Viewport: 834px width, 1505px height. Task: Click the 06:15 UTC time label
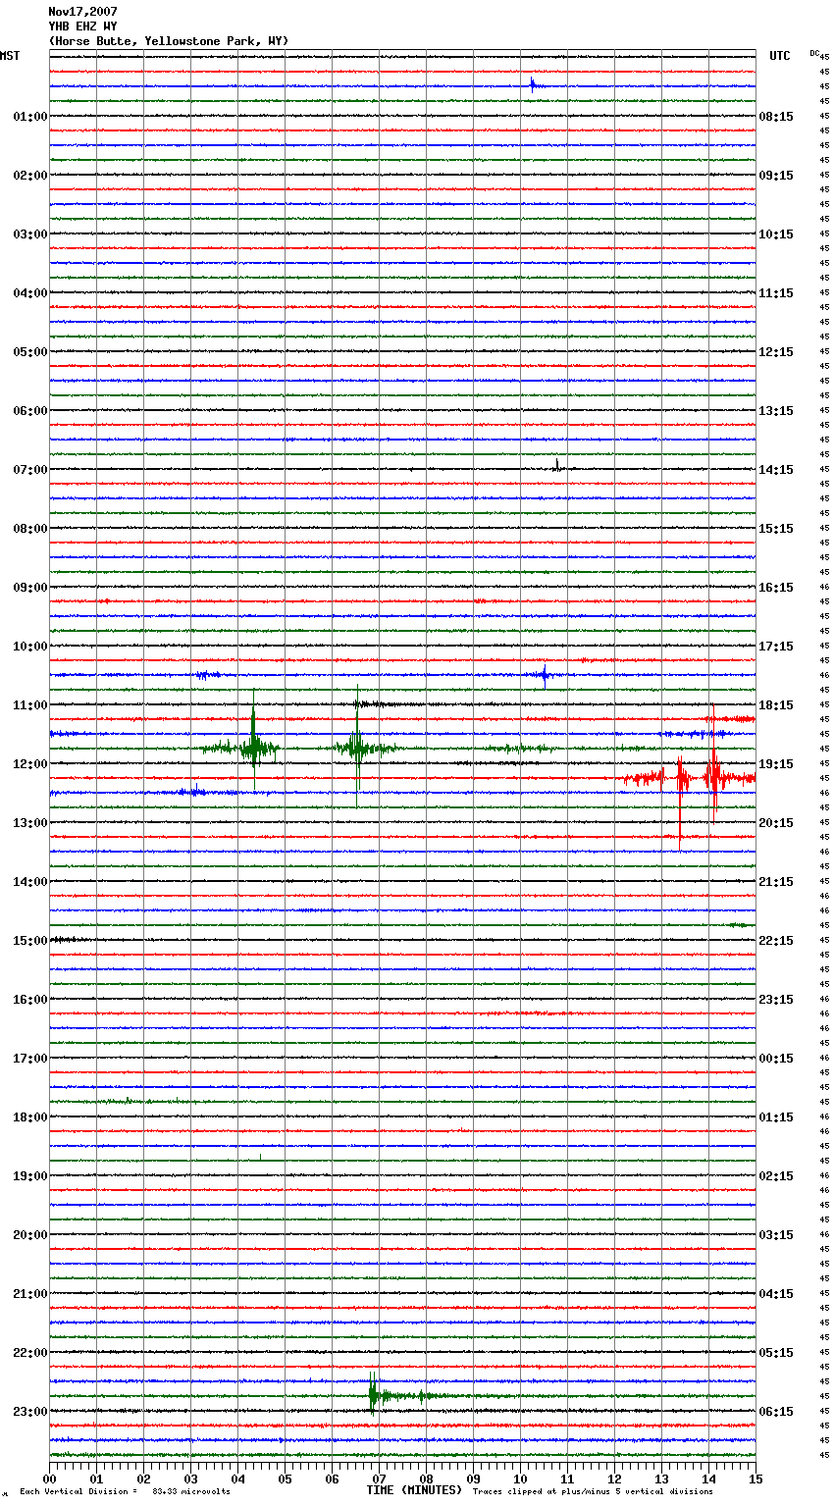click(776, 1412)
